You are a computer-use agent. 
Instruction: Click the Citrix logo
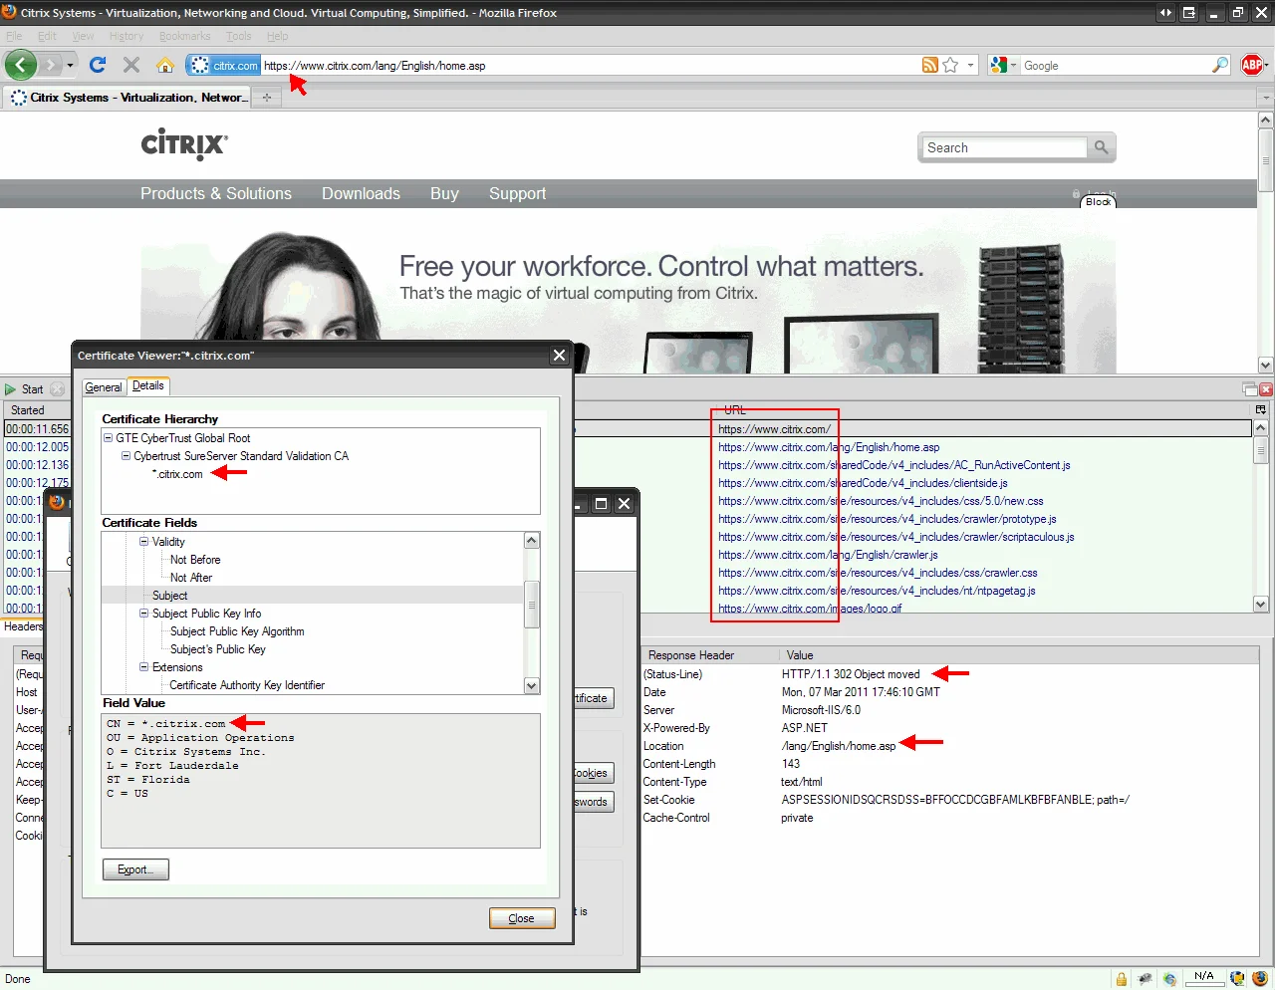pyautogui.click(x=184, y=144)
